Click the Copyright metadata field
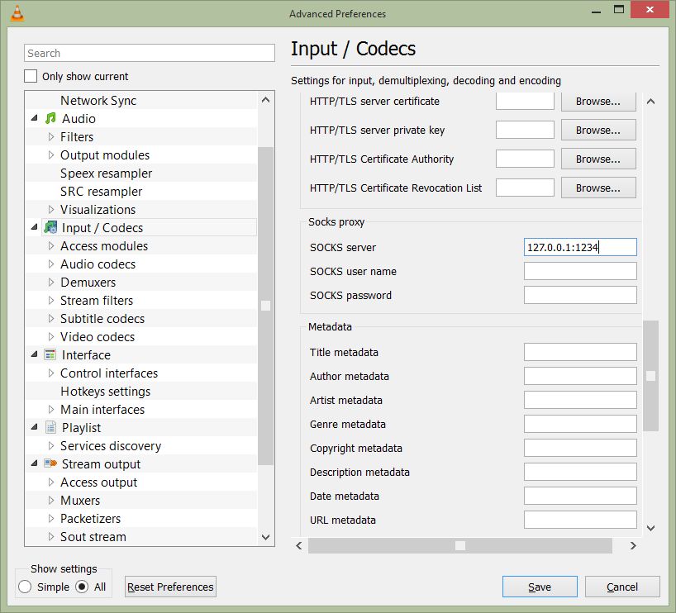The image size is (676, 613). pos(580,448)
